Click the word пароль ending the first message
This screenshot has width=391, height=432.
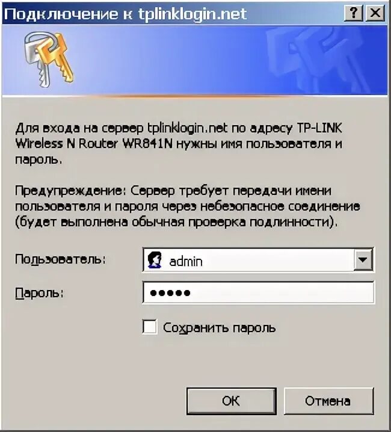[x=38, y=160]
